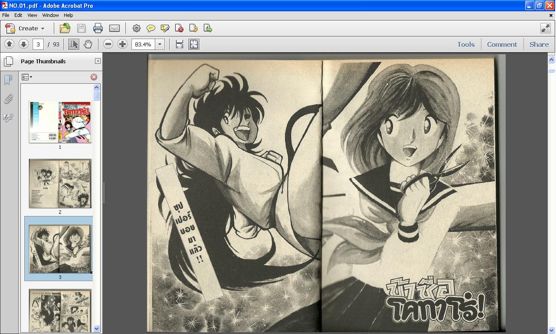Activate the hand pan tool
This screenshot has height=334, width=556.
(88, 44)
